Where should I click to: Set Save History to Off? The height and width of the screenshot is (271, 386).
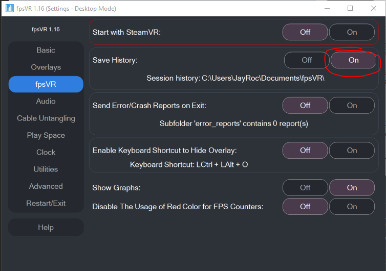307,60
